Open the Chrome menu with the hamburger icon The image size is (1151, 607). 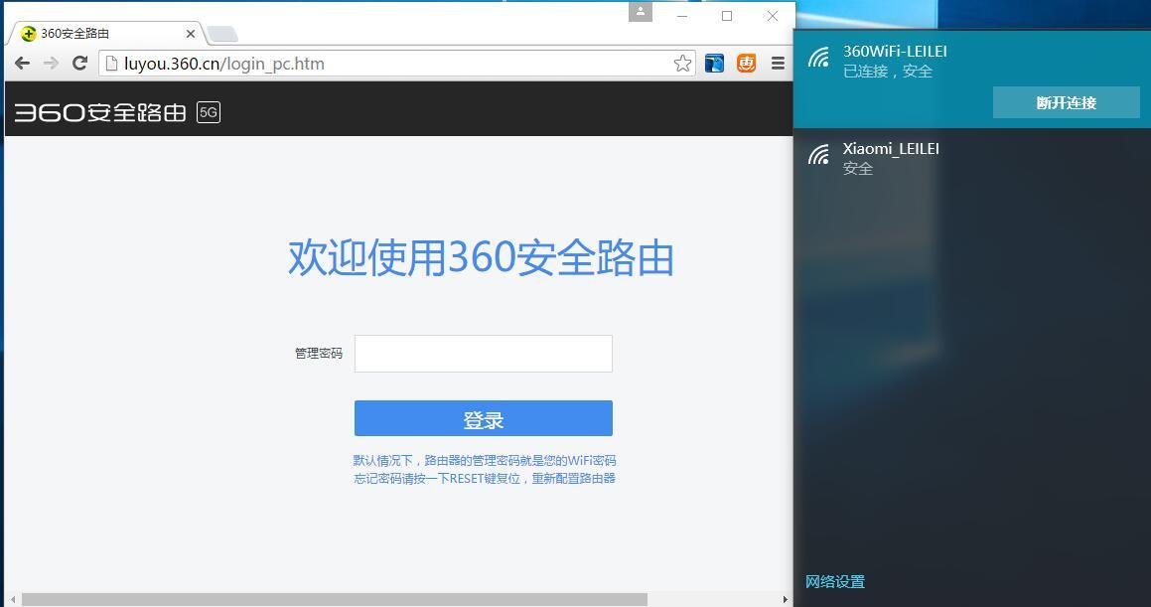tap(778, 63)
